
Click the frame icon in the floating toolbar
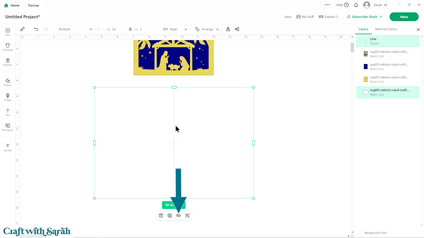tap(187, 215)
